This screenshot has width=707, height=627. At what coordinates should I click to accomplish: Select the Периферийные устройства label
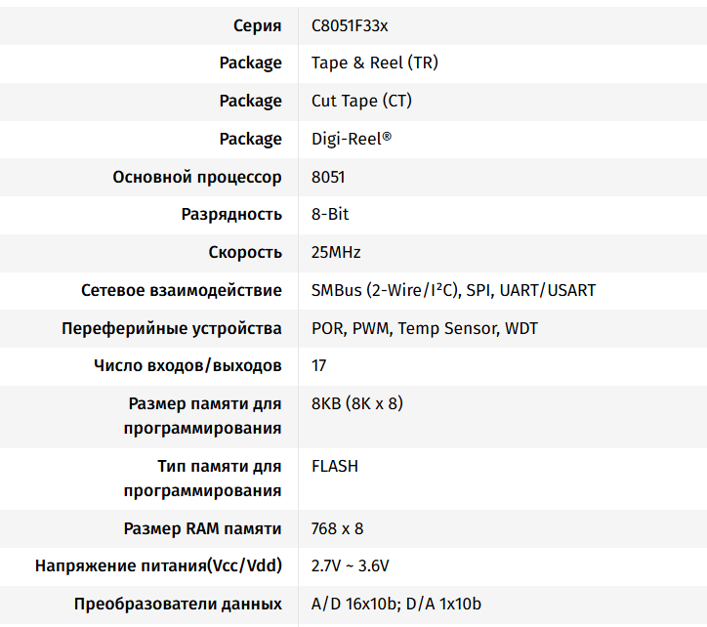[172, 329]
